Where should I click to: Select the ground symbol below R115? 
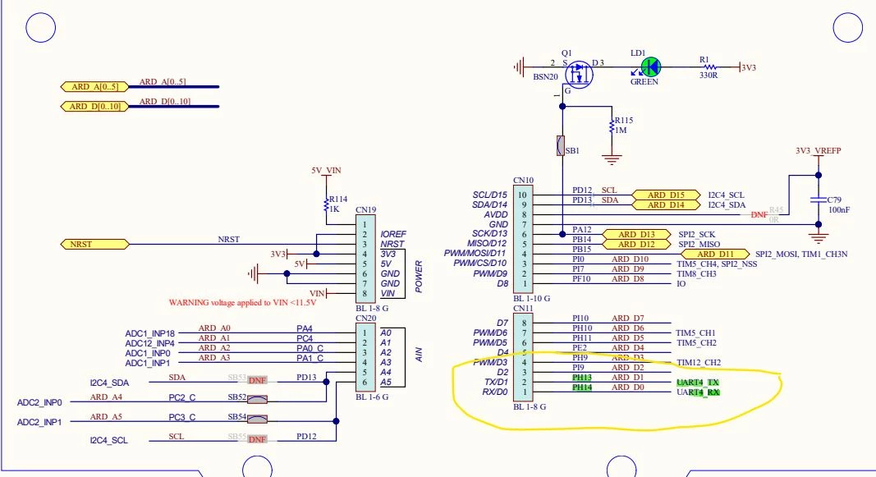[612, 160]
